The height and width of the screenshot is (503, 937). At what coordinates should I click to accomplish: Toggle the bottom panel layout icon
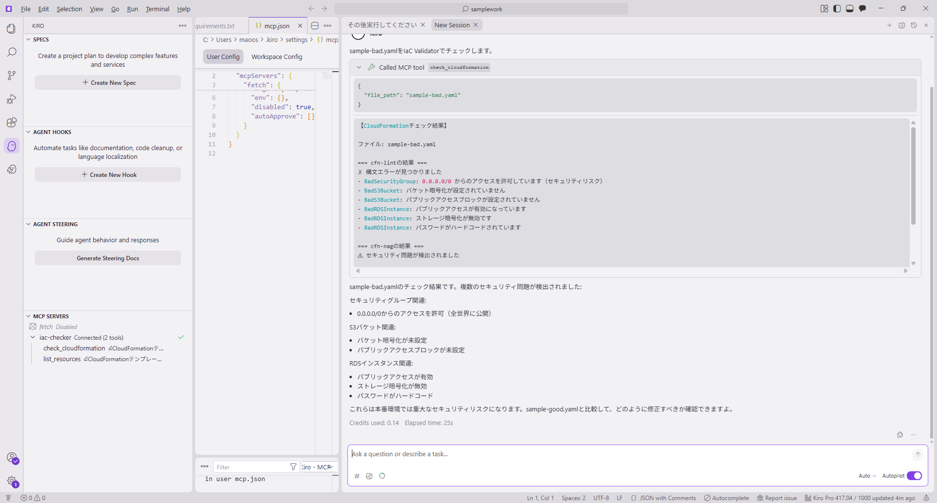[x=850, y=9]
